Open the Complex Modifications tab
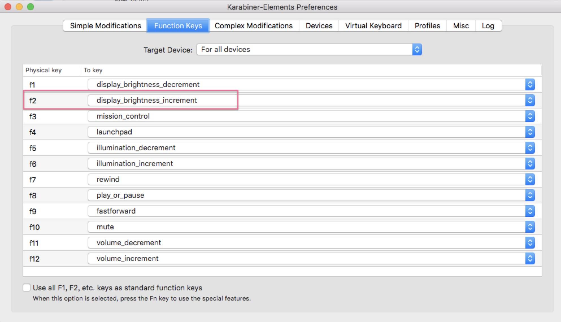 pos(253,26)
